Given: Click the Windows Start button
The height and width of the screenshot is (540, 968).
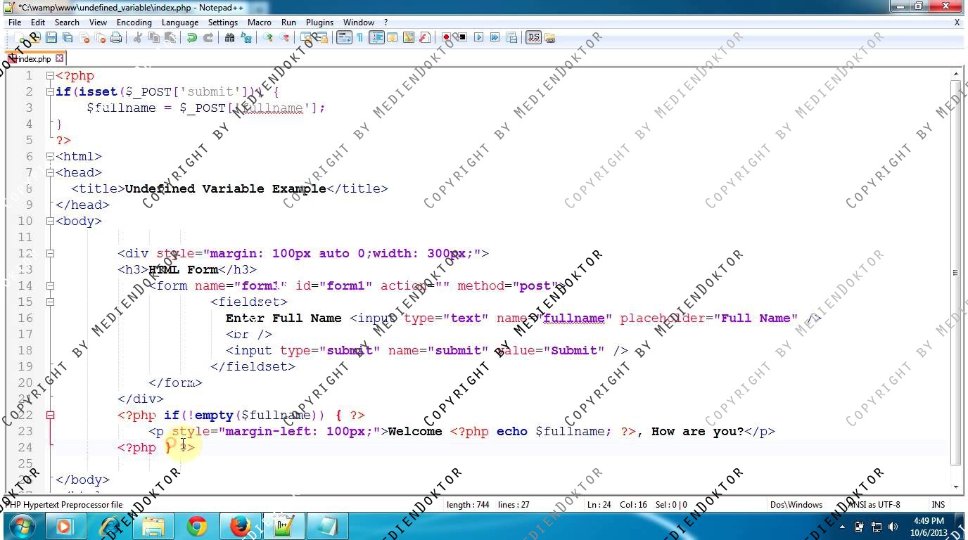Looking at the screenshot, I should tap(21, 526).
